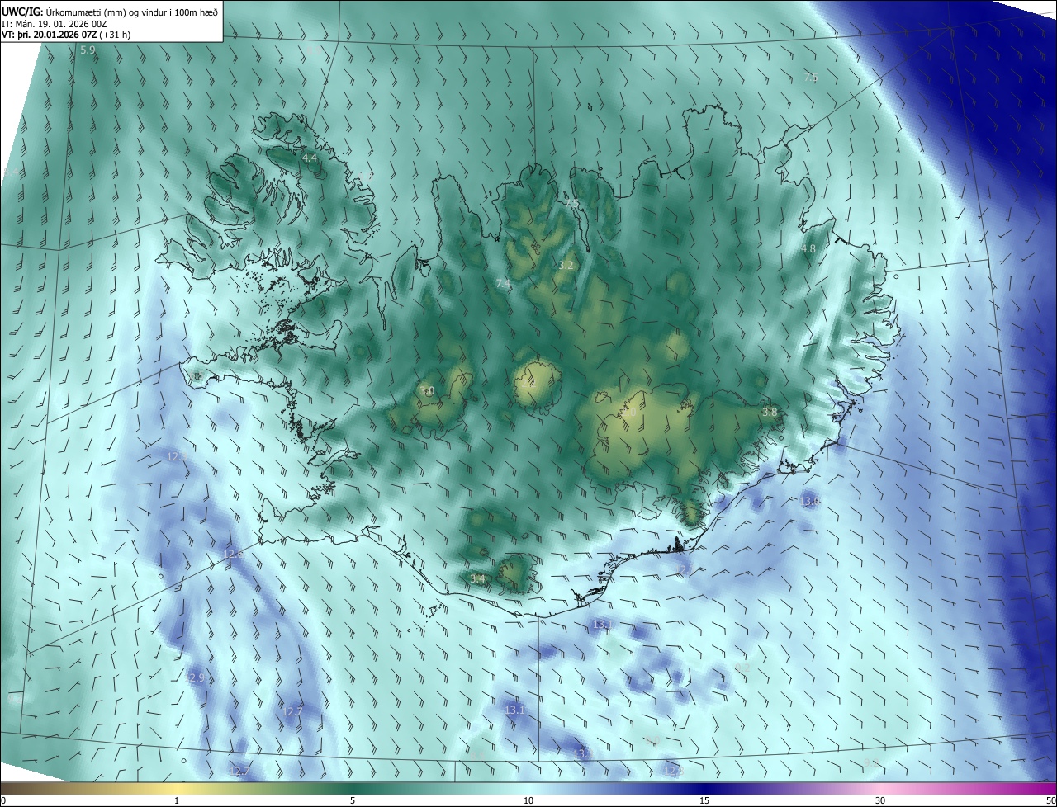
Task: Click the 3.2 value label
Action: [x=566, y=266]
